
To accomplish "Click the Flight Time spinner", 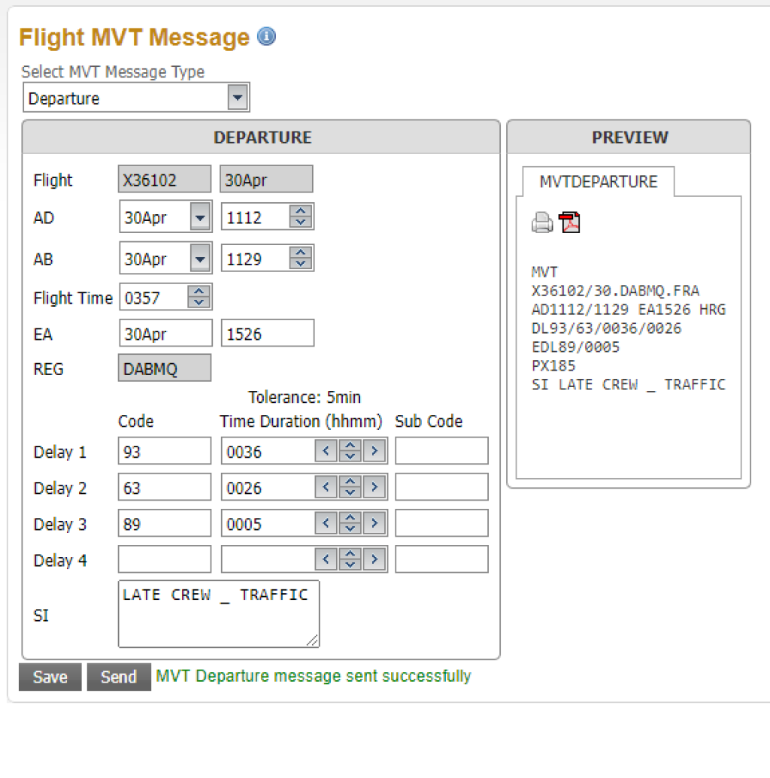I will pyautogui.click(x=199, y=298).
